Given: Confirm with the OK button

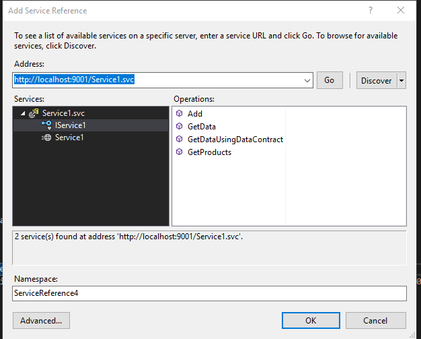Looking at the screenshot, I should pyautogui.click(x=311, y=320).
